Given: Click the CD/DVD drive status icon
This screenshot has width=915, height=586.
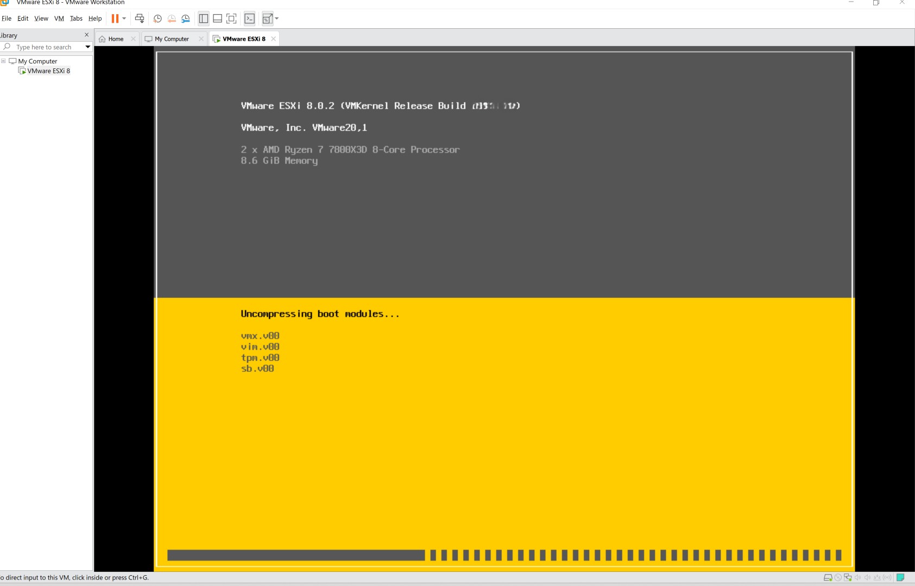Looking at the screenshot, I should 838,577.
